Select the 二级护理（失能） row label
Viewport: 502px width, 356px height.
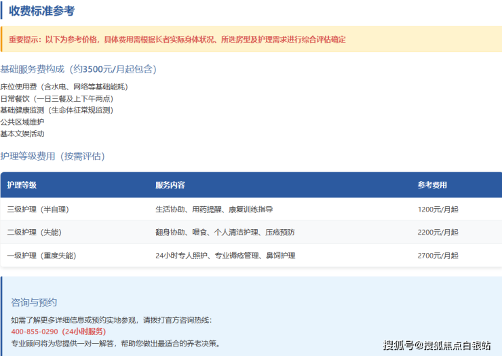34,233
